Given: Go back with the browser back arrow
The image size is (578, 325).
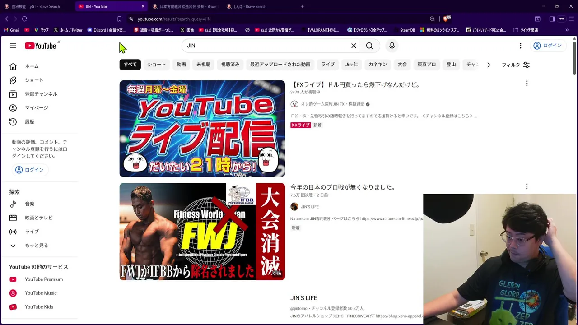Looking at the screenshot, I should [x=6, y=19].
